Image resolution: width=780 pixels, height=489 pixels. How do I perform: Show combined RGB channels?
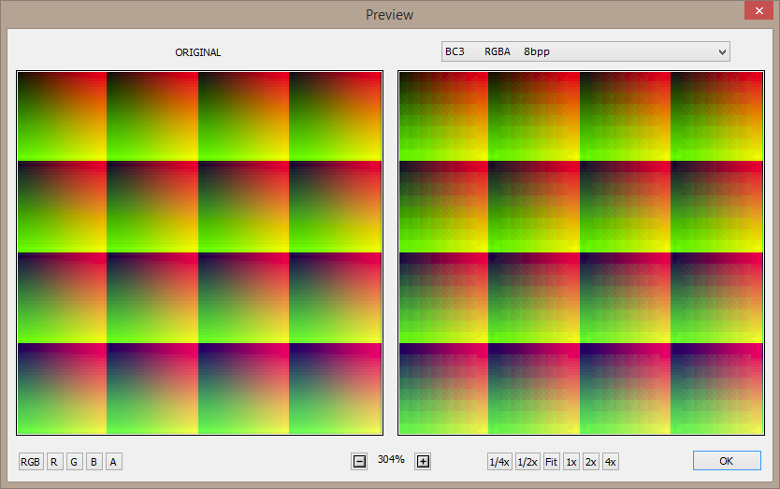(30, 462)
